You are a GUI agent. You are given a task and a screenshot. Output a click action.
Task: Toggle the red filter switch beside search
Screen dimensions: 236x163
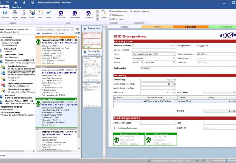point(77,29)
